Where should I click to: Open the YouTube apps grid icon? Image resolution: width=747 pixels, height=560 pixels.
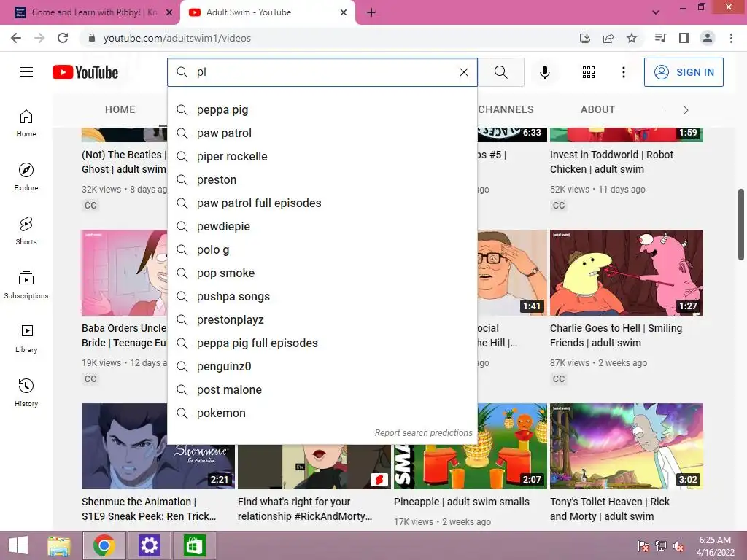coord(589,72)
